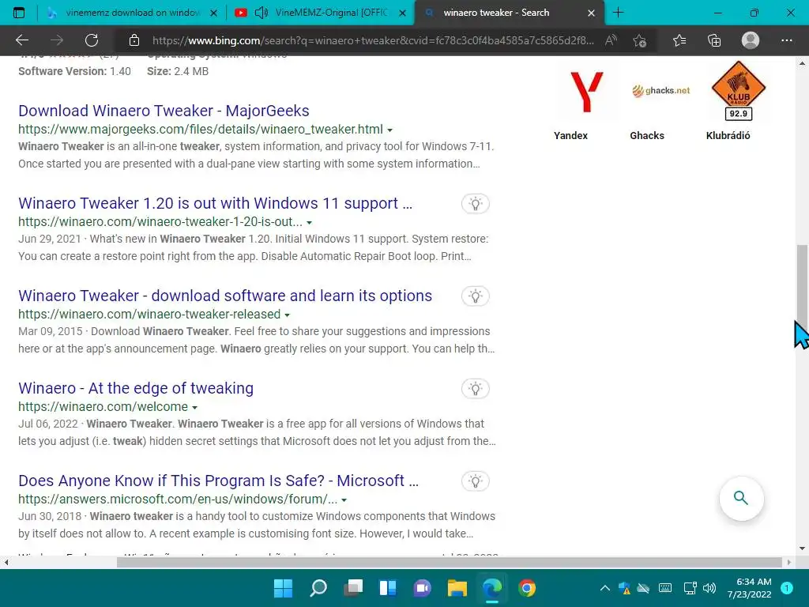Open Download Winaero Tweaker - MajorGeeks result

point(164,111)
